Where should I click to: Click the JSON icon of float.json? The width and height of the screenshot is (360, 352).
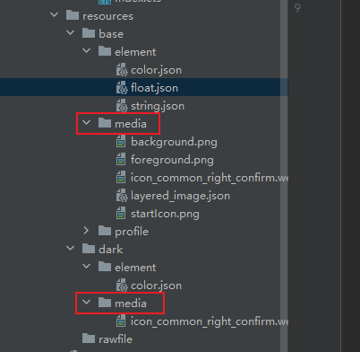tap(122, 88)
